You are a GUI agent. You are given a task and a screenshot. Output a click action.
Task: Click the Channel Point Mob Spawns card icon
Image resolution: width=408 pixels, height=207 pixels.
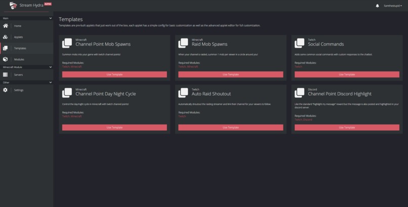(67, 43)
